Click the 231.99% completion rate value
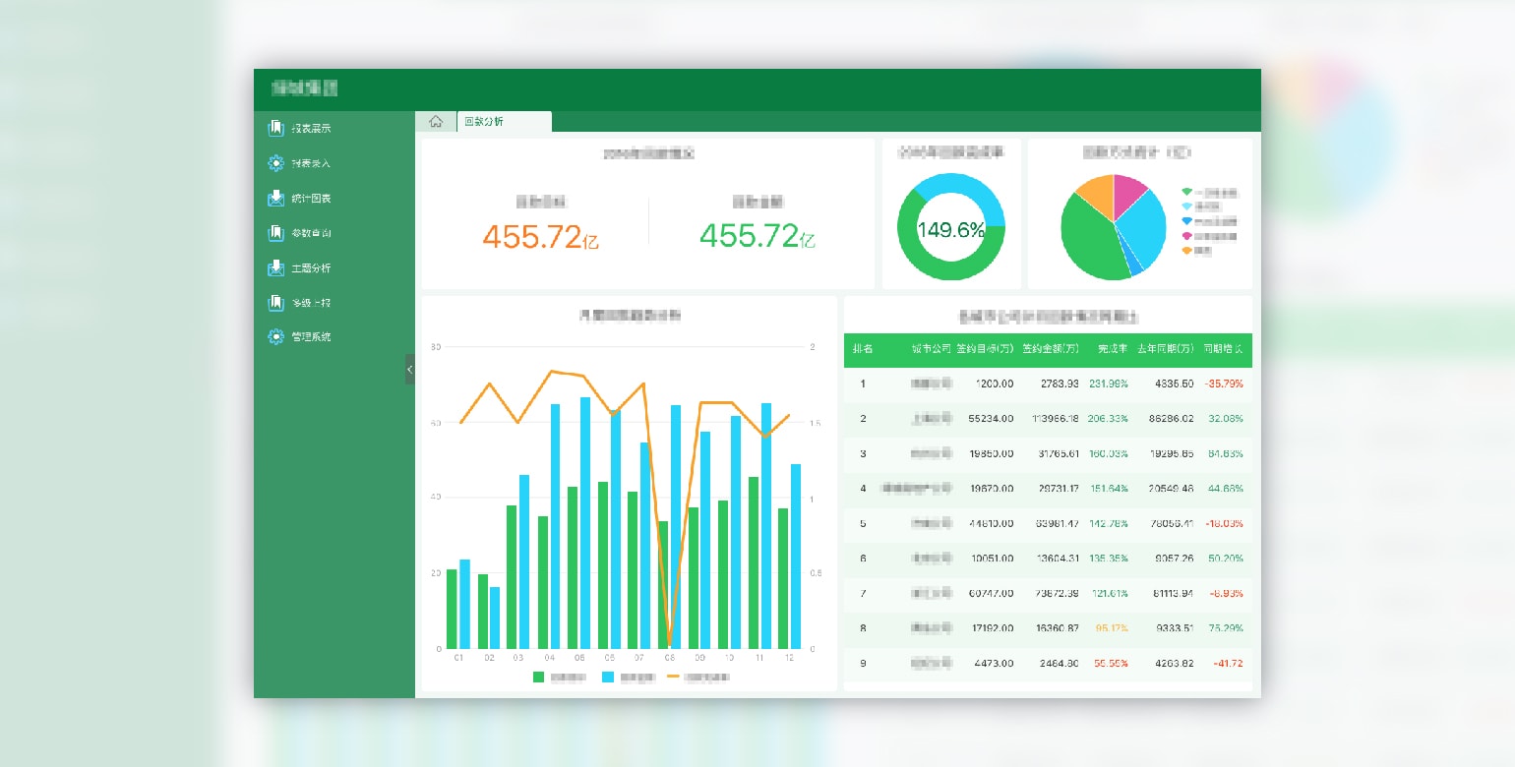The width and height of the screenshot is (1515, 767). coord(1108,383)
